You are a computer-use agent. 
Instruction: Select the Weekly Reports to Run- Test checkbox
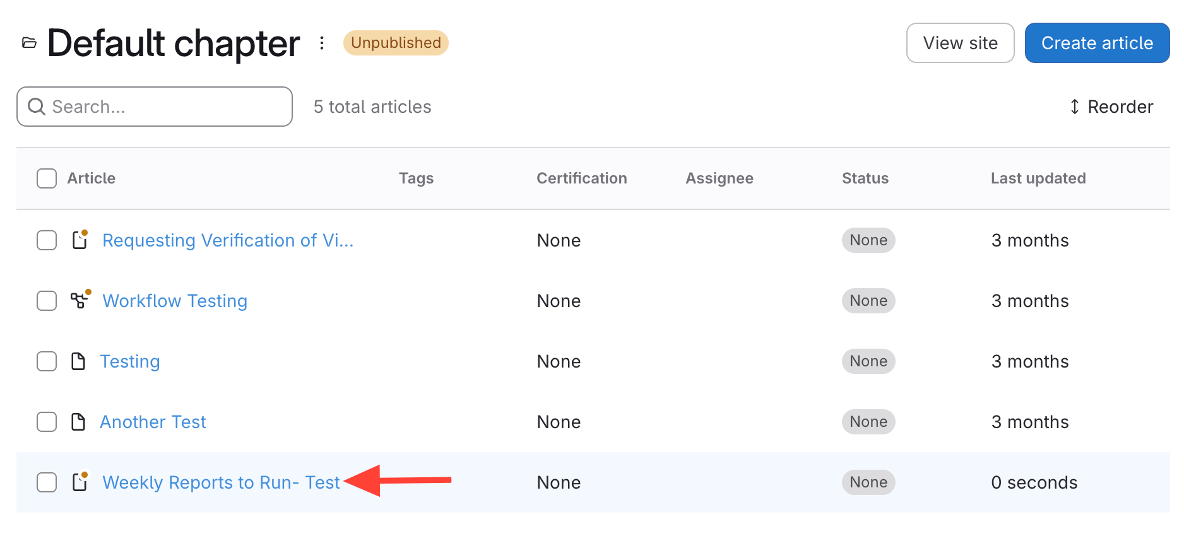point(47,482)
